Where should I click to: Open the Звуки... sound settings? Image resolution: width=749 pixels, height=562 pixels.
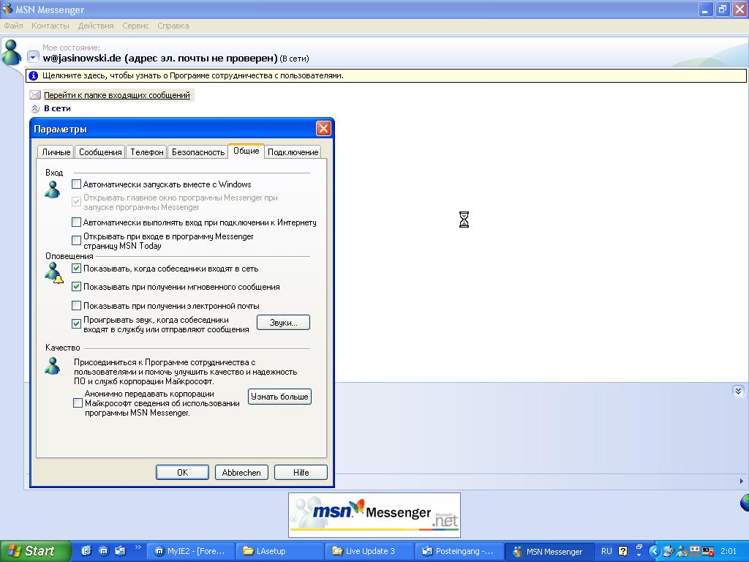(x=283, y=323)
